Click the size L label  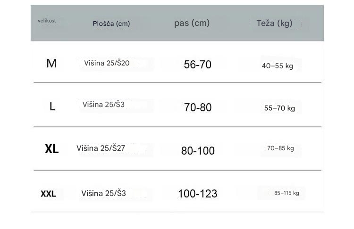click(52, 106)
